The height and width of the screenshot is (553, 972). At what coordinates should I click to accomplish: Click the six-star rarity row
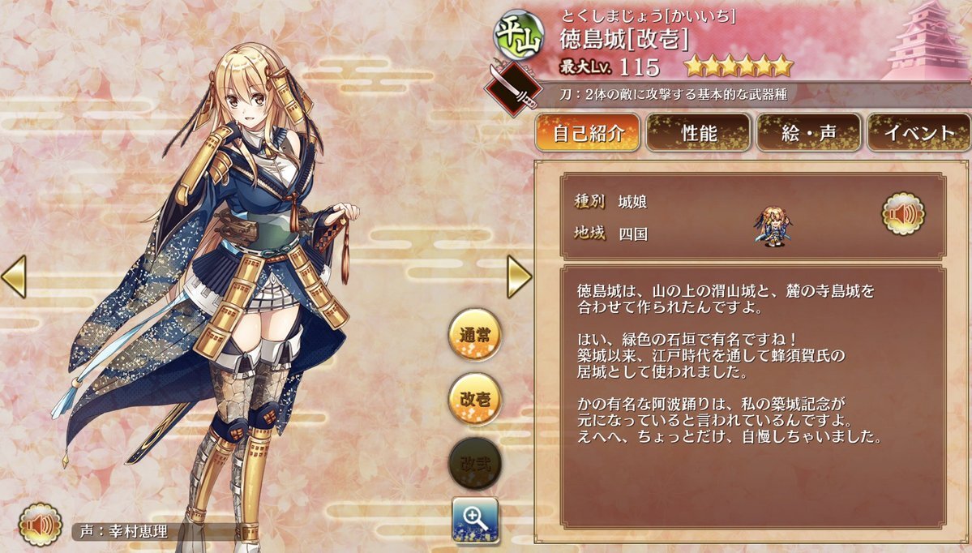pos(739,65)
